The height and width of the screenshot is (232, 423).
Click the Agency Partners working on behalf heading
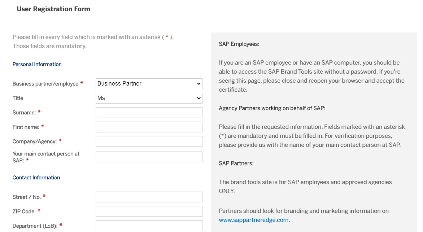click(x=272, y=108)
